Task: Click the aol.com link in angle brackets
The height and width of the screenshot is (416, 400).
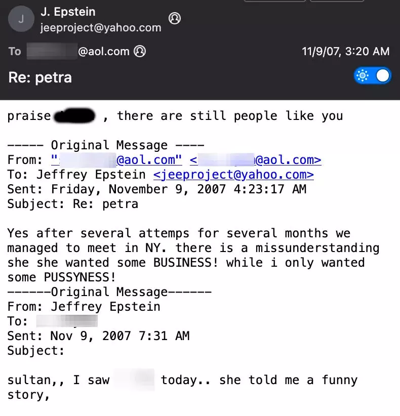Action: coord(255,160)
